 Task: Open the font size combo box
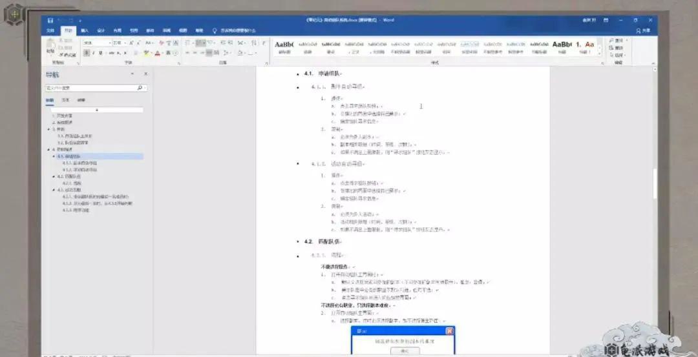[120, 43]
